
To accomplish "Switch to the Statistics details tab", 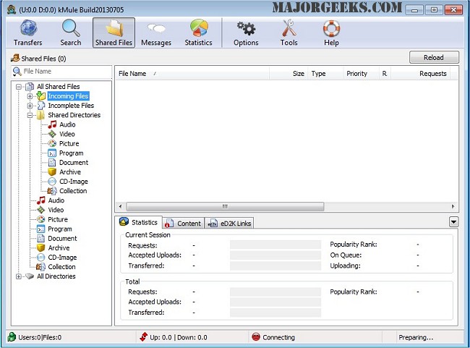I will (139, 222).
